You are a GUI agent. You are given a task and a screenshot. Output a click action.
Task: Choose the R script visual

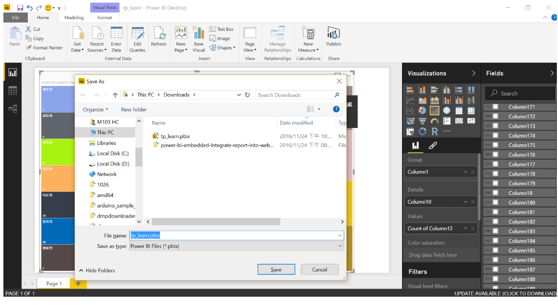tap(434, 131)
